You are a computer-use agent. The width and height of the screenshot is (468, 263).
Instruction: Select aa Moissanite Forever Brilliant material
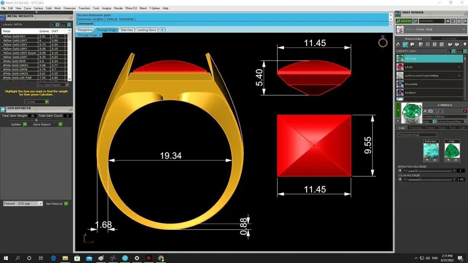coord(430,76)
